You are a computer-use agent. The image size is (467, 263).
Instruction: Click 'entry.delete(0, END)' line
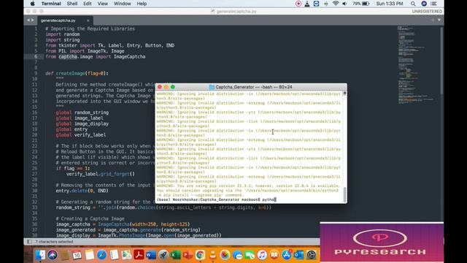[x=82, y=191]
